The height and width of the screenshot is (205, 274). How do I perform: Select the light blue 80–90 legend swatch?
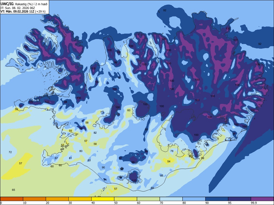(x=194, y=199)
